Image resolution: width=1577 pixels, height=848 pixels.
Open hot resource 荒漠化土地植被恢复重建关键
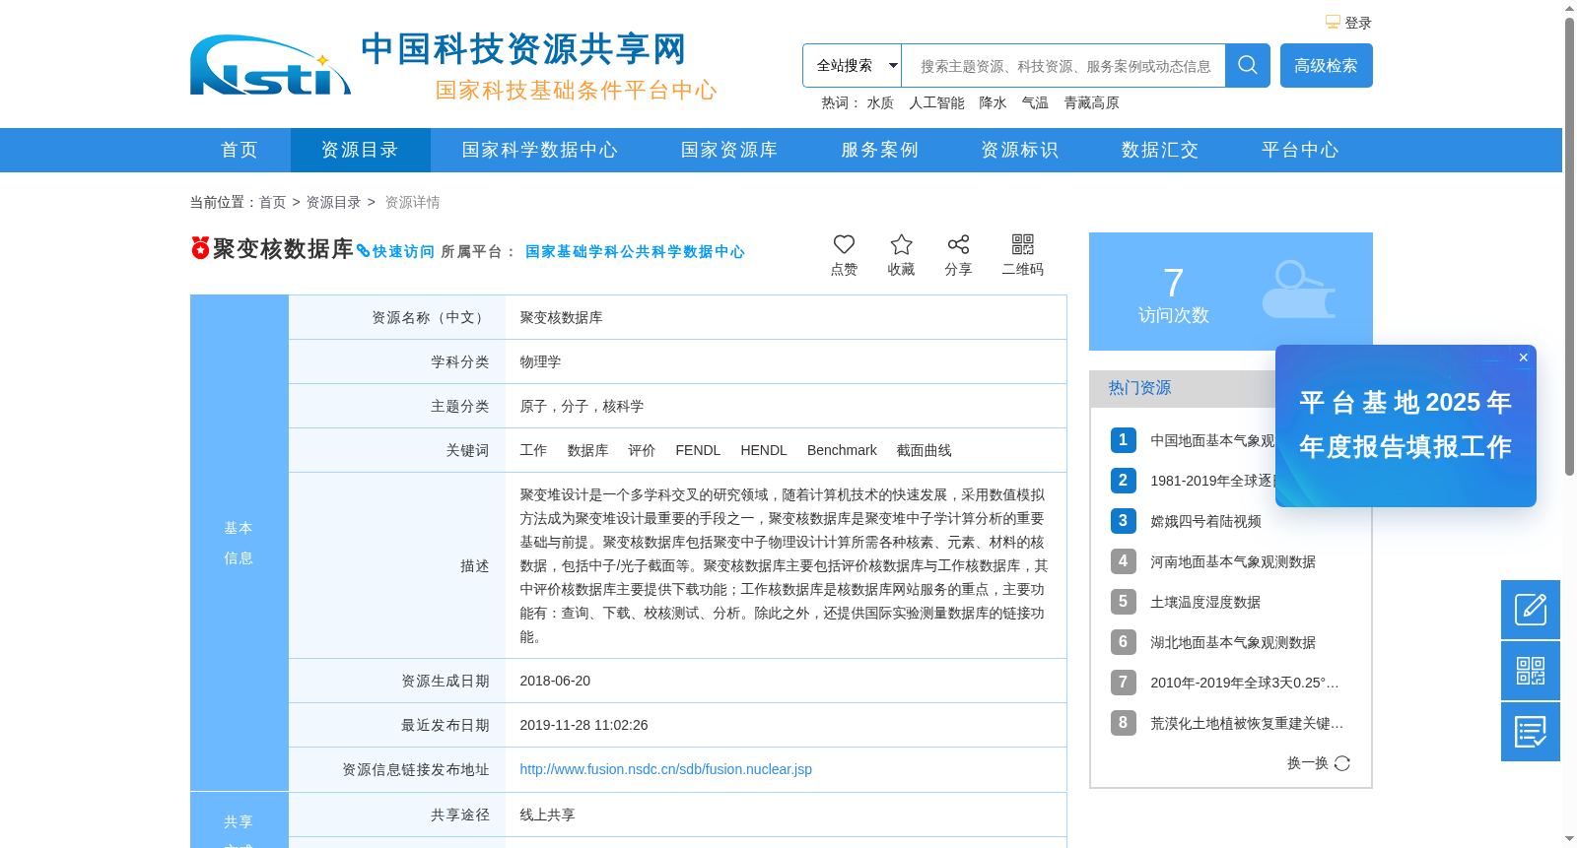tap(1247, 723)
